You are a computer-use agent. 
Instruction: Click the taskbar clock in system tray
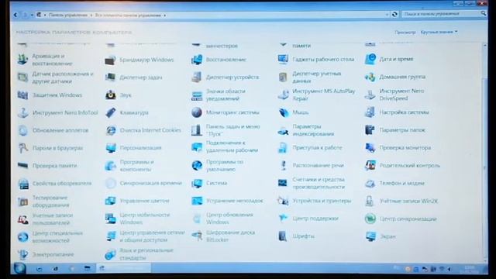(x=470, y=269)
